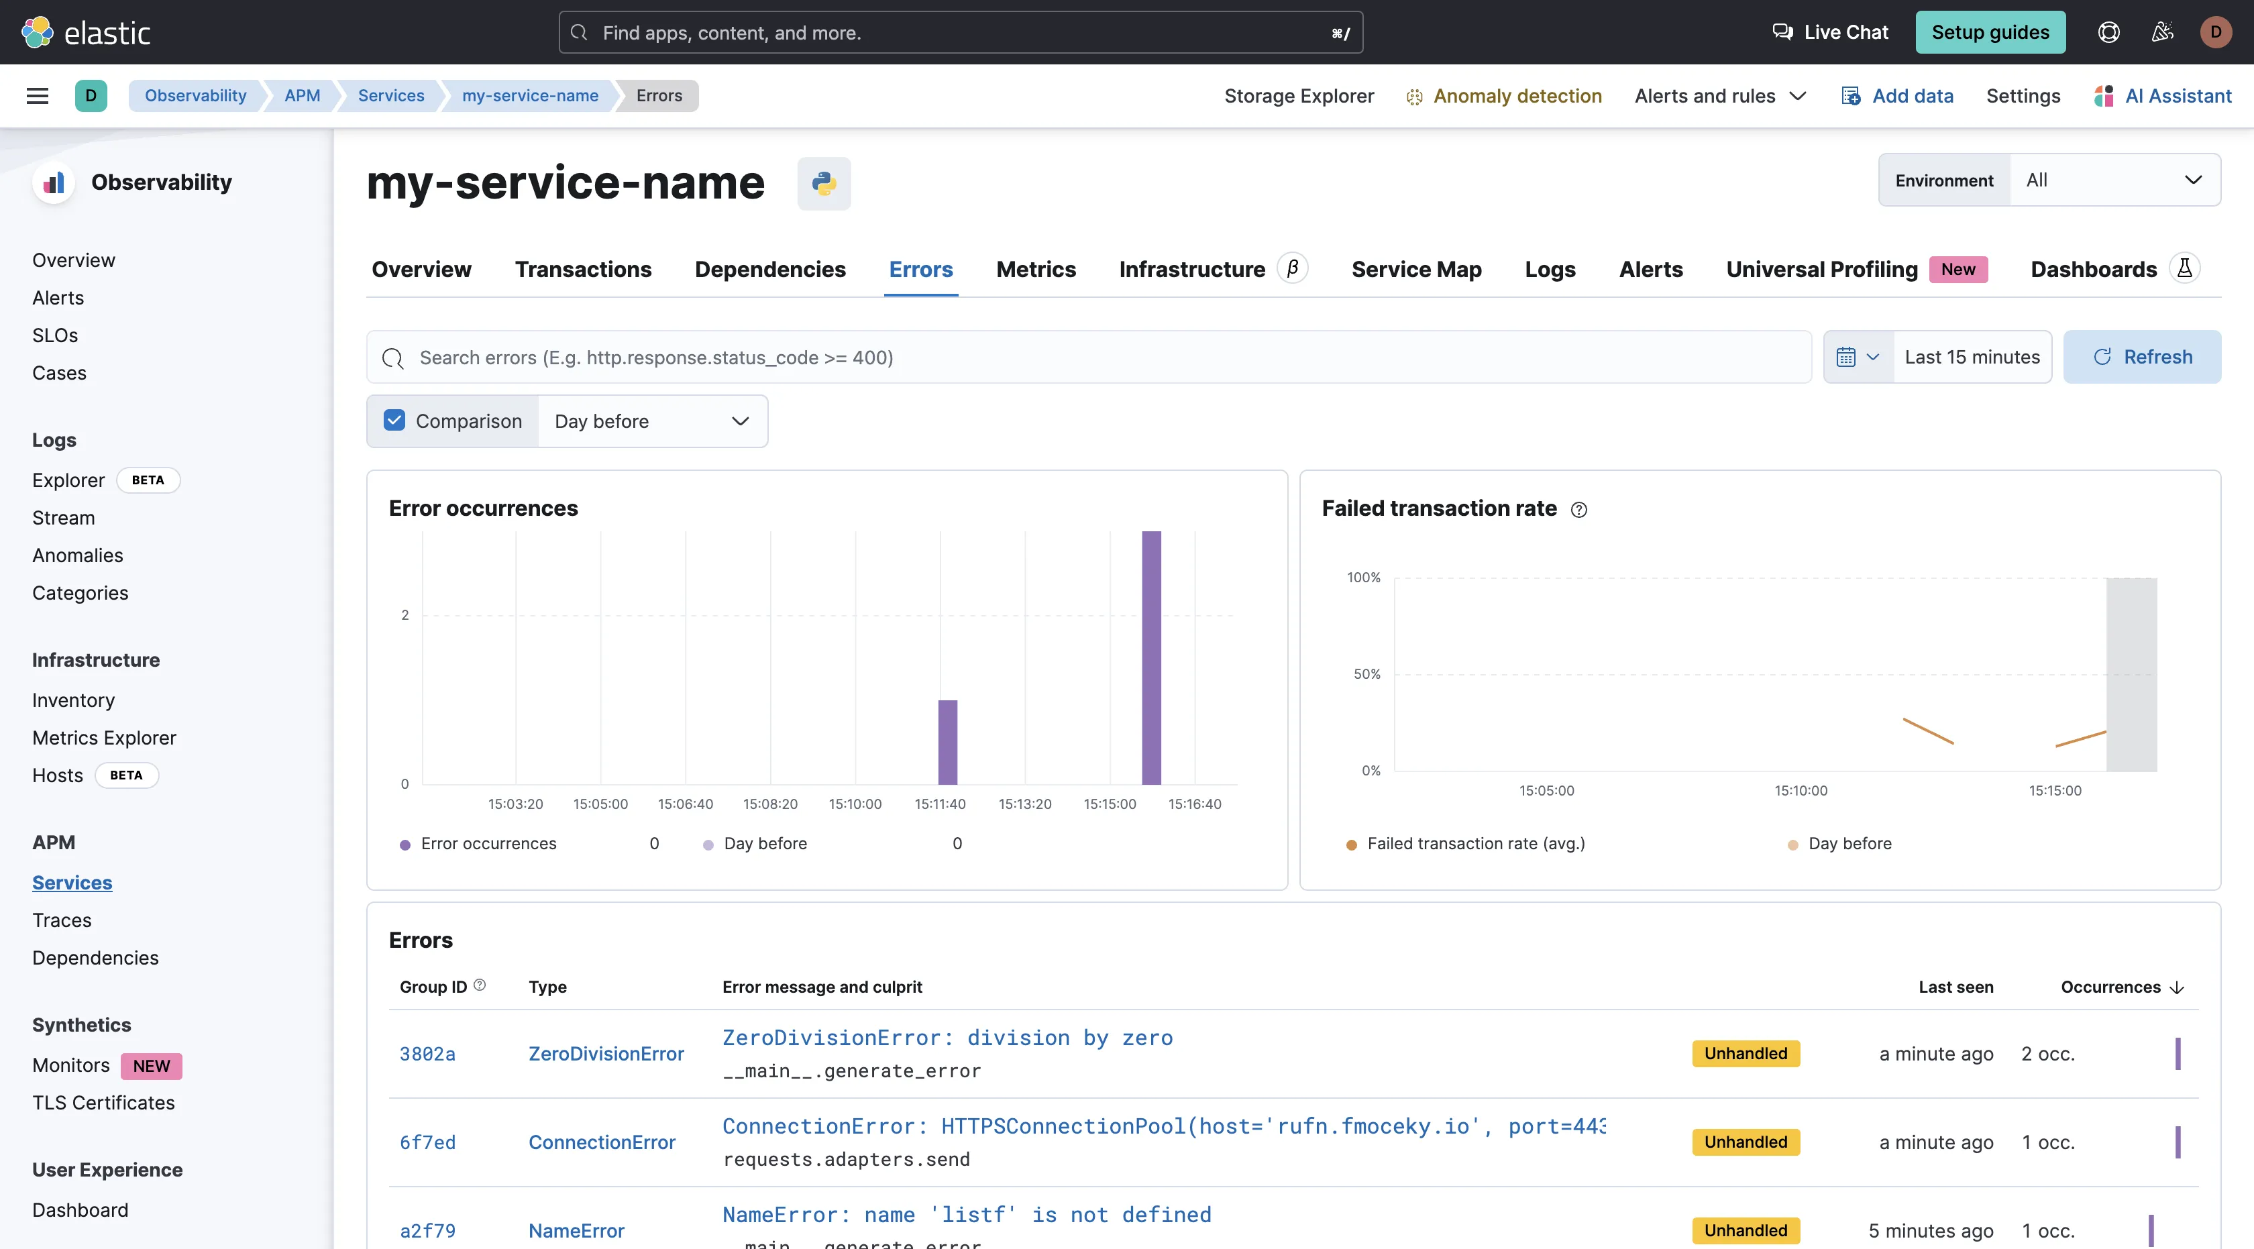Open the user avatar menu
2254x1249 pixels.
2216,32
